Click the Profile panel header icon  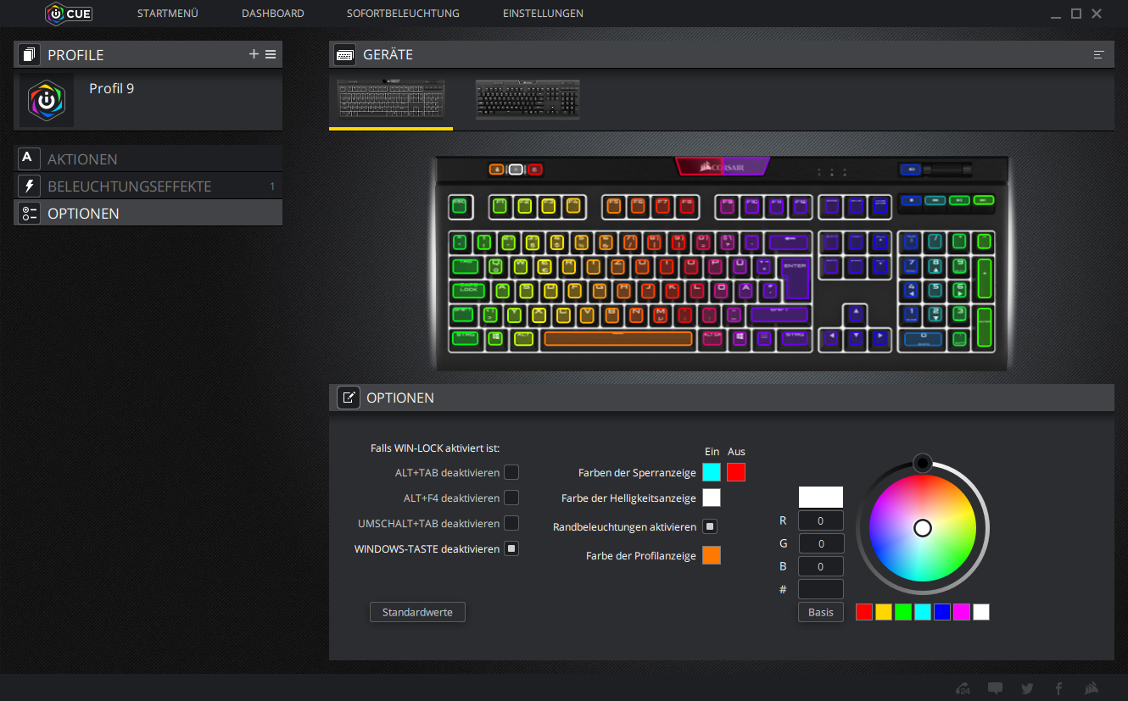click(x=28, y=53)
